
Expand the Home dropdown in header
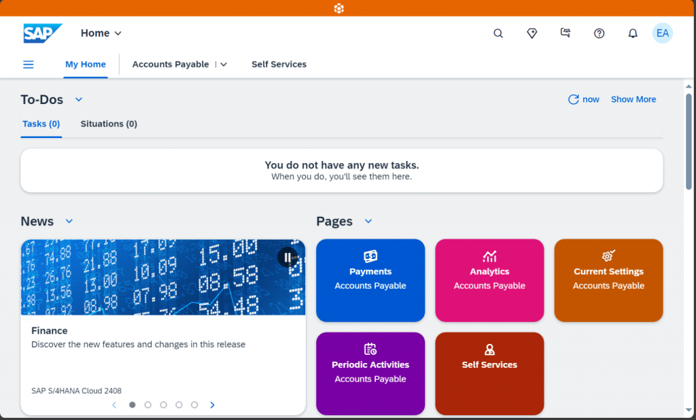pos(118,33)
